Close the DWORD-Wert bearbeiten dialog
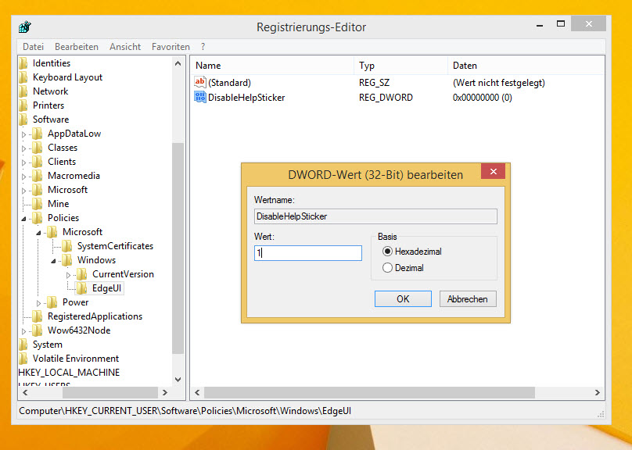This screenshot has height=450, width=632. coord(493,171)
